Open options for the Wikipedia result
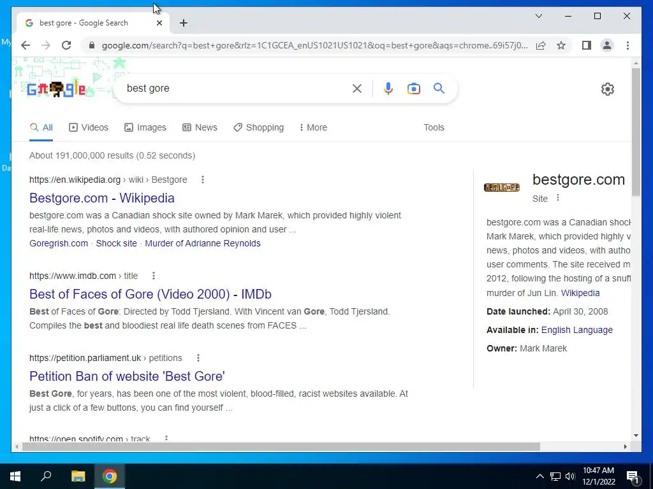Image resolution: width=653 pixels, height=489 pixels. [x=202, y=180]
